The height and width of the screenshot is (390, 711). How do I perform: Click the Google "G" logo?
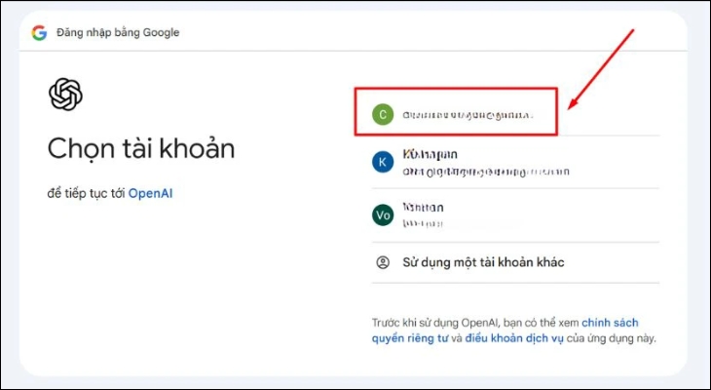tap(39, 32)
